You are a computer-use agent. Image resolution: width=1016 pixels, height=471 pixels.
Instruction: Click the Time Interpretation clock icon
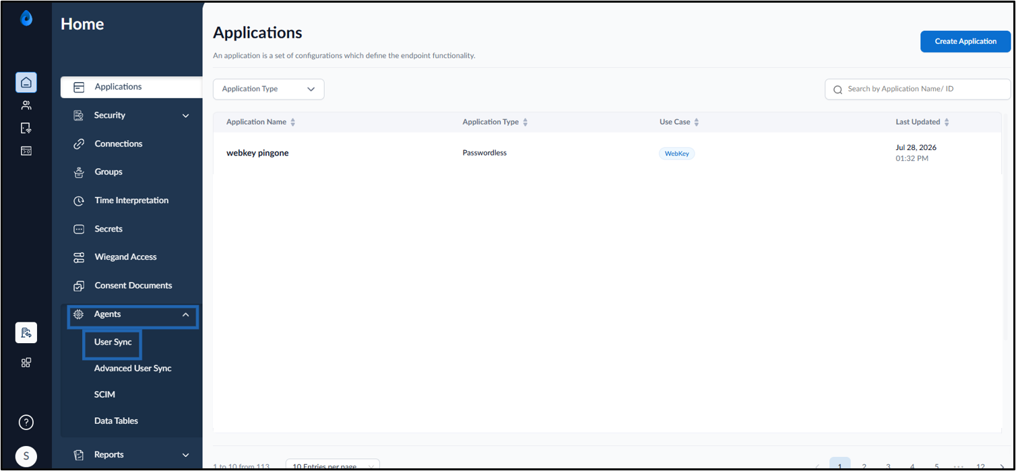click(79, 201)
